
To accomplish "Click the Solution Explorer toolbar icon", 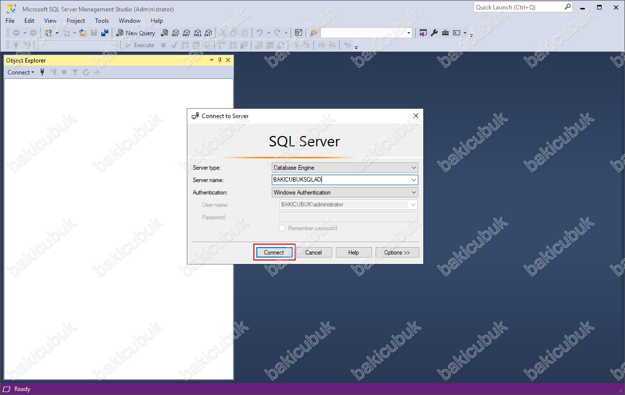I will click(423, 33).
